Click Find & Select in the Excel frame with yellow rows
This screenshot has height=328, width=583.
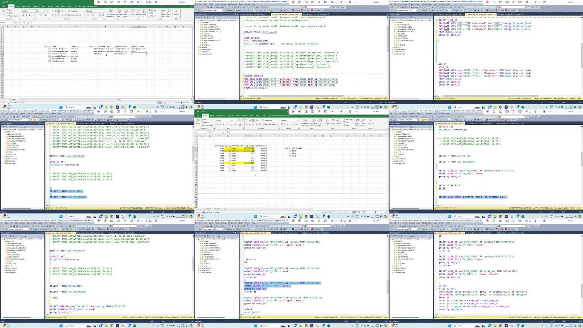tap(363, 123)
